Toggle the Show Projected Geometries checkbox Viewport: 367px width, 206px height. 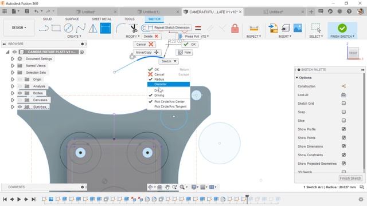click(x=343, y=164)
